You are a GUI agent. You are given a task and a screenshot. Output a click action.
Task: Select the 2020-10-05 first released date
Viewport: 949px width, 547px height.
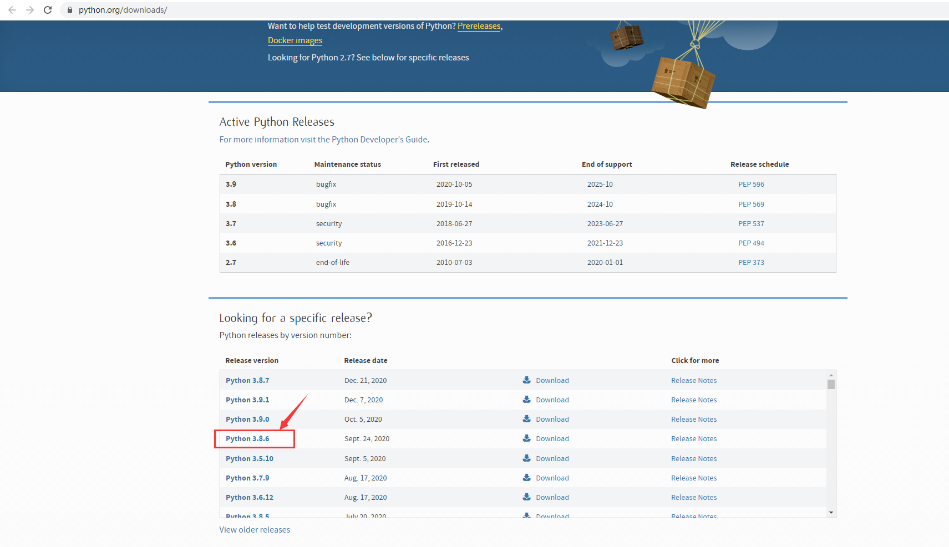(x=454, y=185)
